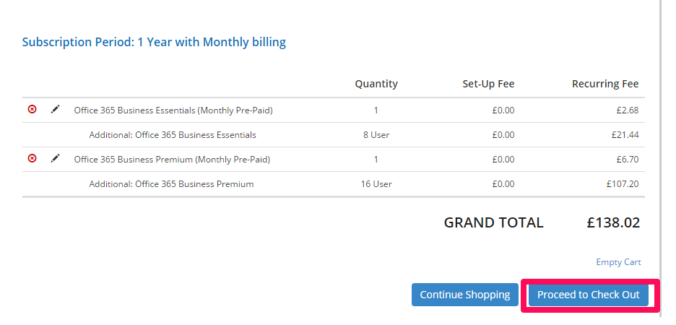Edit the Office 365 Business Essentials item
The height and width of the screenshot is (325, 676).
click(55, 110)
